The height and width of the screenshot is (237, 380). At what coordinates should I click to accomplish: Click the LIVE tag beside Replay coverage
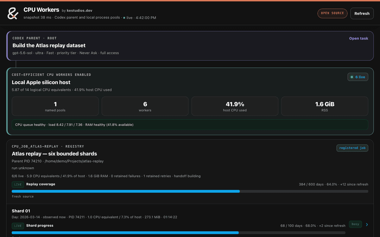pyautogui.click(x=18, y=185)
